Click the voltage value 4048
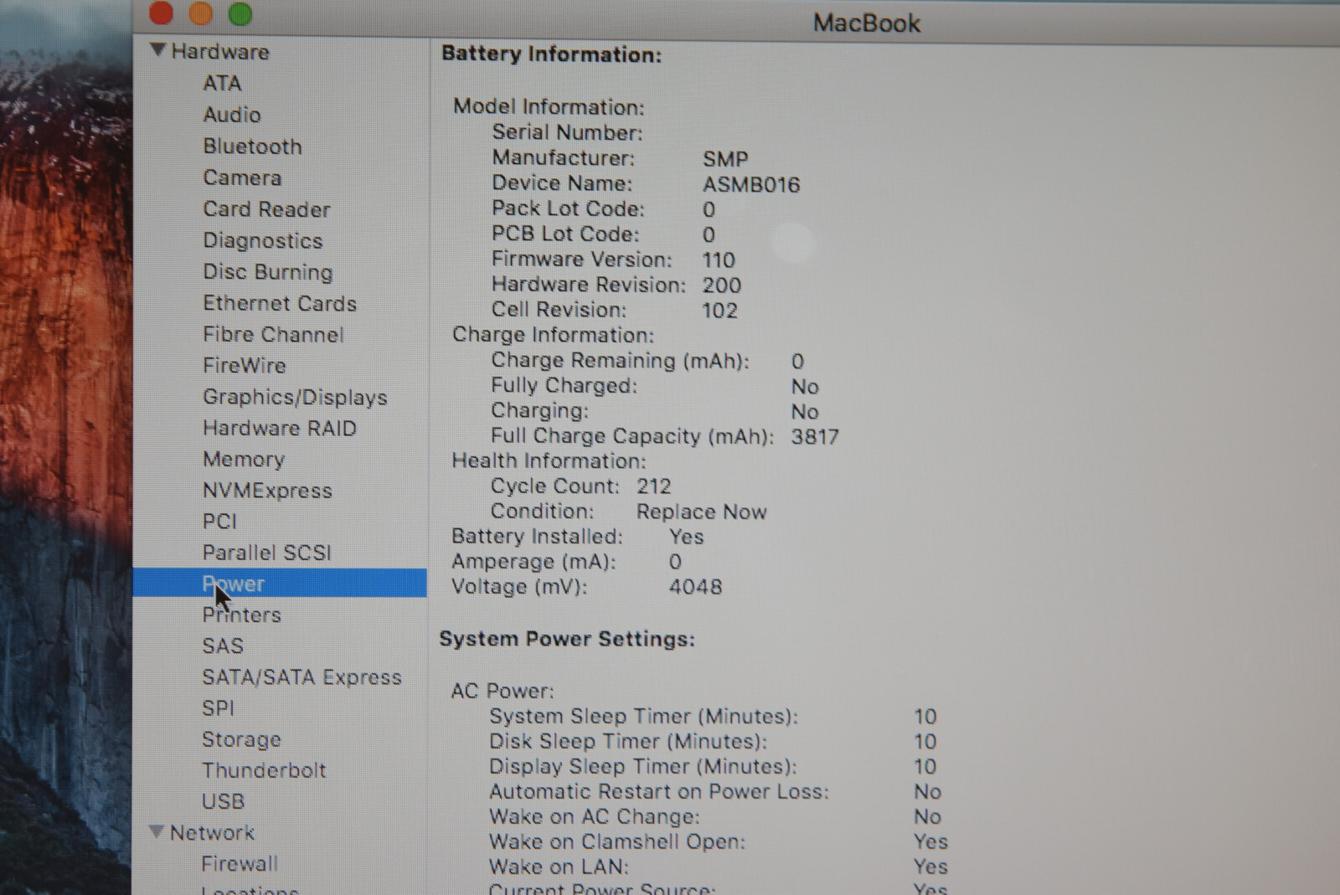 click(x=695, y=587)
